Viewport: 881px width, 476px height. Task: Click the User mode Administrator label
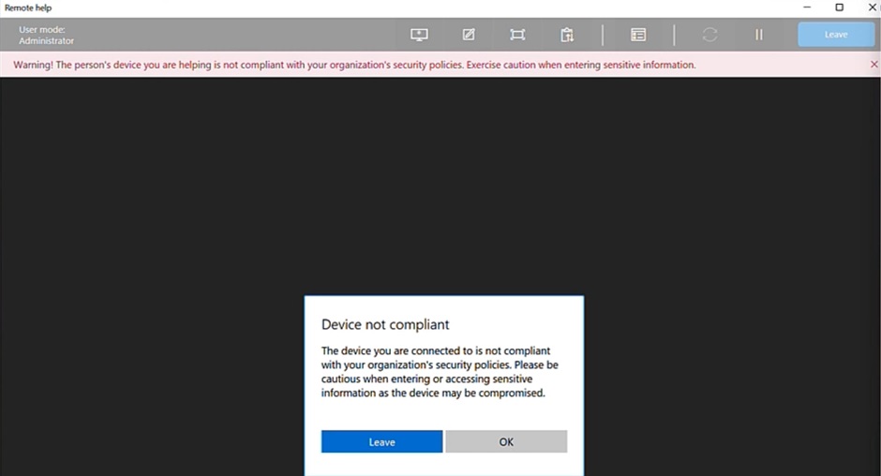click(x=46, y=35)
